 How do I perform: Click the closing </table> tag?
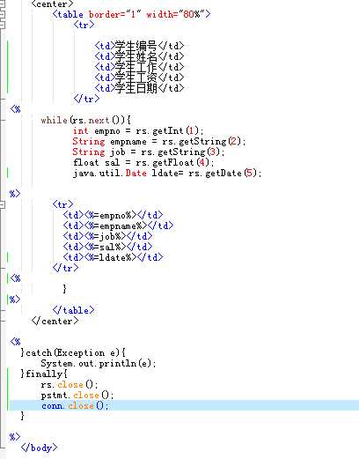(x=73, y=310)
